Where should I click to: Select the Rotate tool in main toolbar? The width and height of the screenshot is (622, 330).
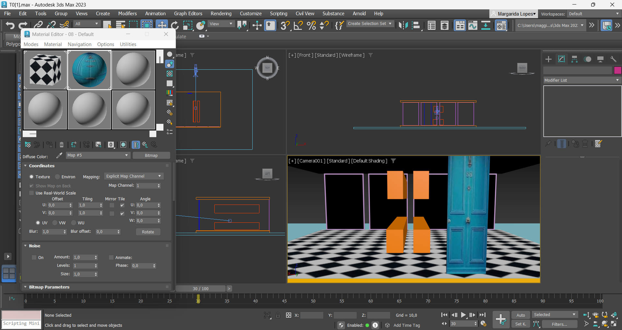click(x=174, y=25)
